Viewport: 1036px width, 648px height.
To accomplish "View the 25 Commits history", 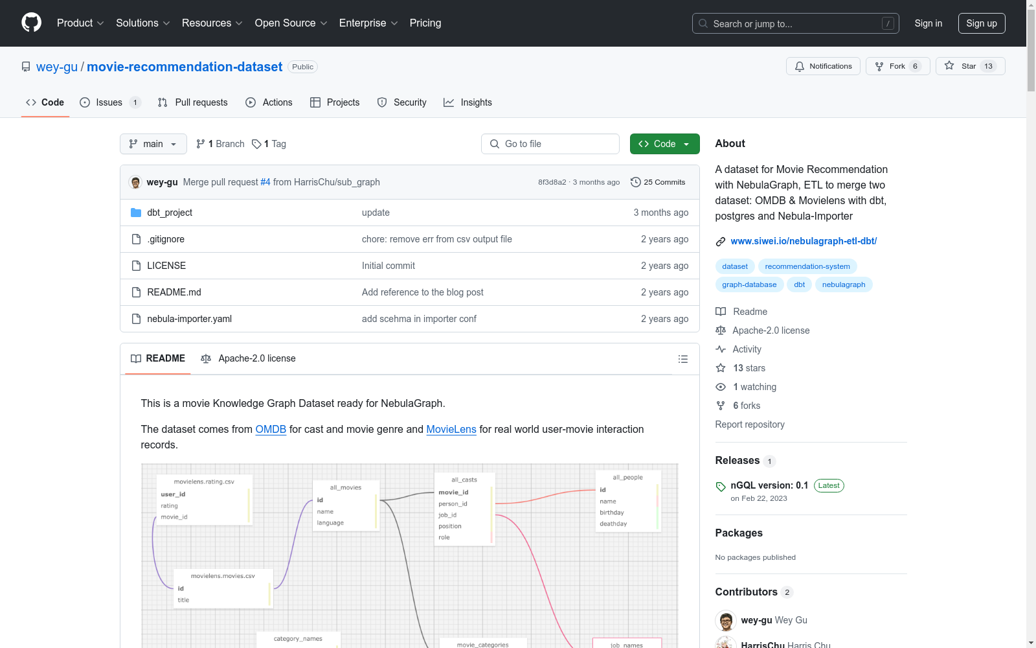I will (x=658, y=182).
